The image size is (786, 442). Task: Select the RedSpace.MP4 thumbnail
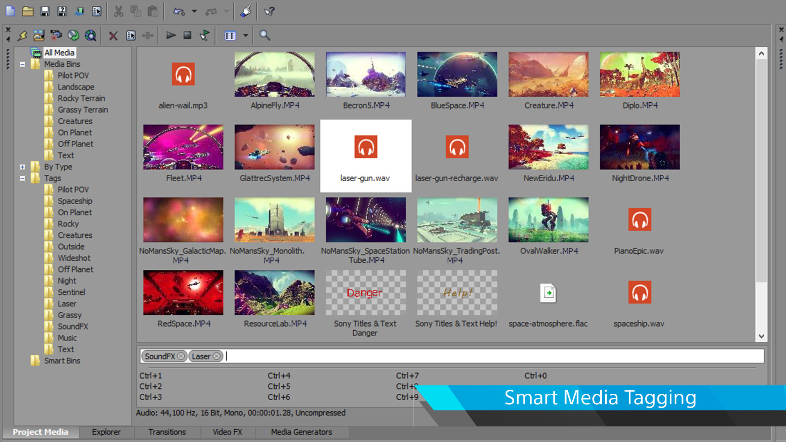[x=183, y=293]
